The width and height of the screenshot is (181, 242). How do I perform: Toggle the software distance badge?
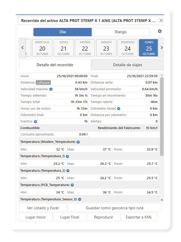43,83
